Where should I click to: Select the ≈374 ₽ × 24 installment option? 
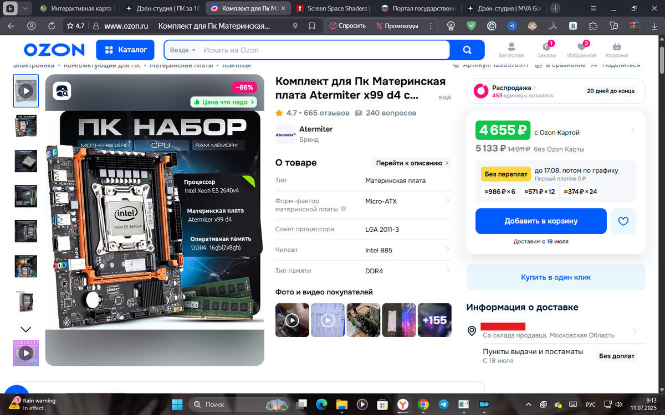[580, 192]
